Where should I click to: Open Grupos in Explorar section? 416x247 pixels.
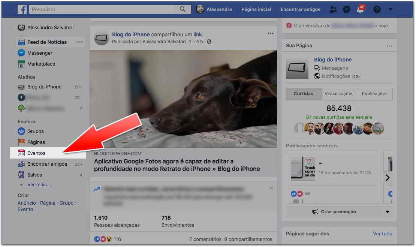[31, 131]
